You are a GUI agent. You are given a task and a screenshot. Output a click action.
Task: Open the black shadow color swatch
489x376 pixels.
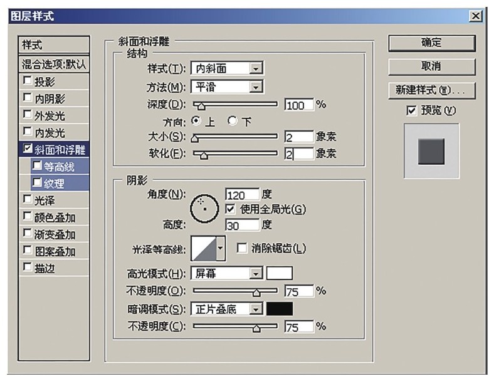[x=280, y=309]
